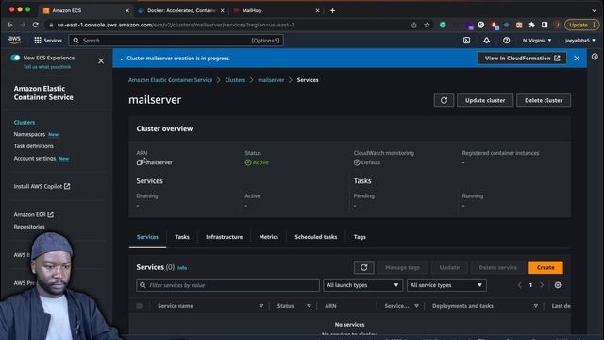Close the New ECS Experience panel
The image size is (604, 340).
101,60
